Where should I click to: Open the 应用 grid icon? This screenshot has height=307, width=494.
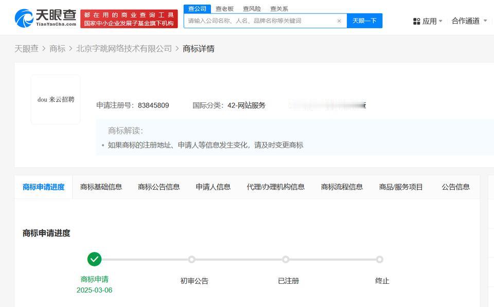(416, 22)
